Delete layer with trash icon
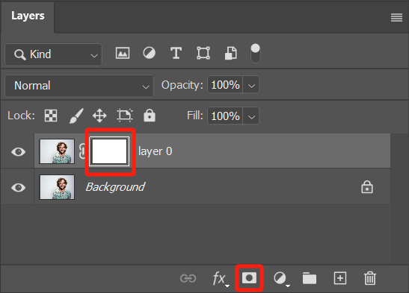The image size is (409, 293). 370,278
